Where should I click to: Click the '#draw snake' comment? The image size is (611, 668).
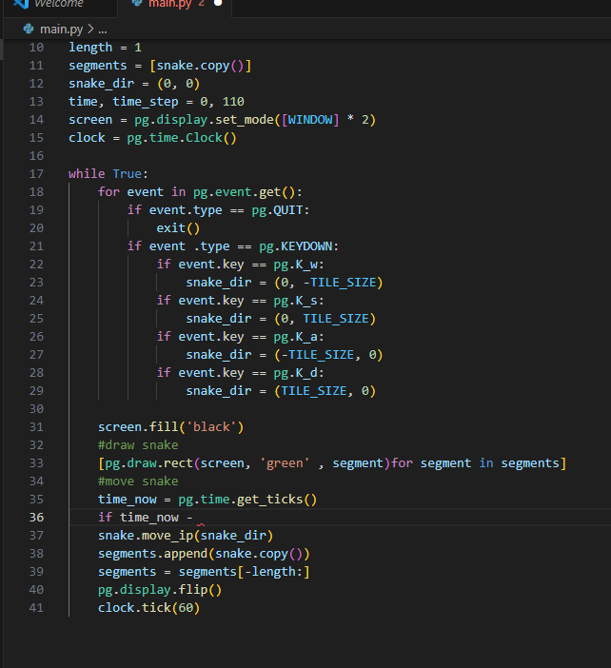point(137,445)
